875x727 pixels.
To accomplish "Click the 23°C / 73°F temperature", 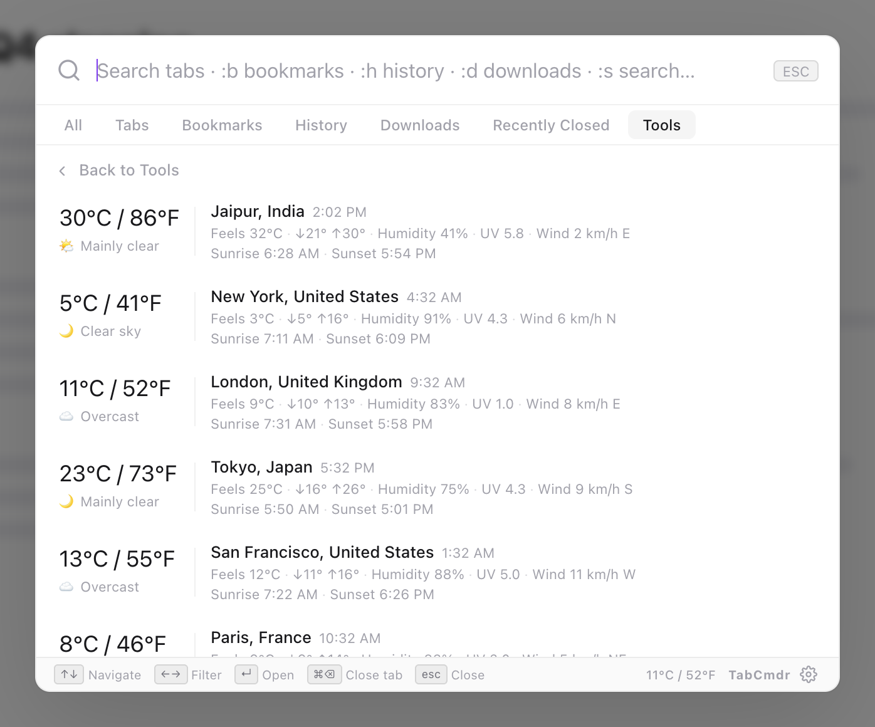I will pos(118,474).
